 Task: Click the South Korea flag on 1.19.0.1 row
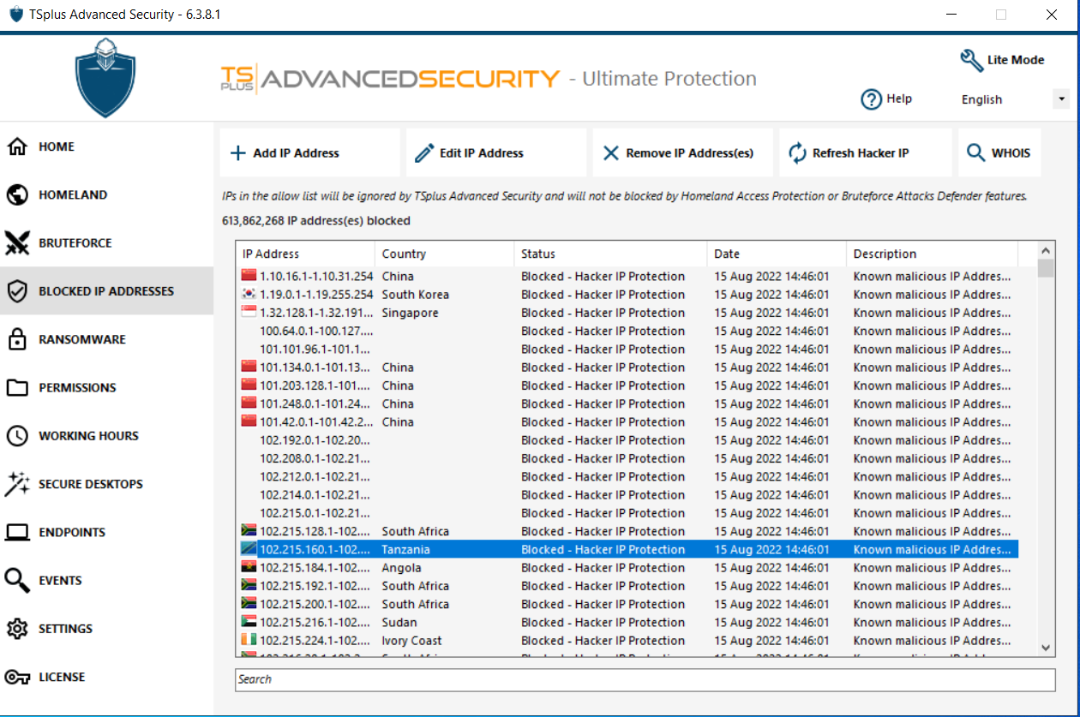(249, 295)
